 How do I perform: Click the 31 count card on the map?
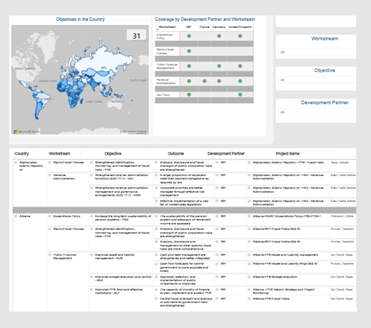coord(136,36)
